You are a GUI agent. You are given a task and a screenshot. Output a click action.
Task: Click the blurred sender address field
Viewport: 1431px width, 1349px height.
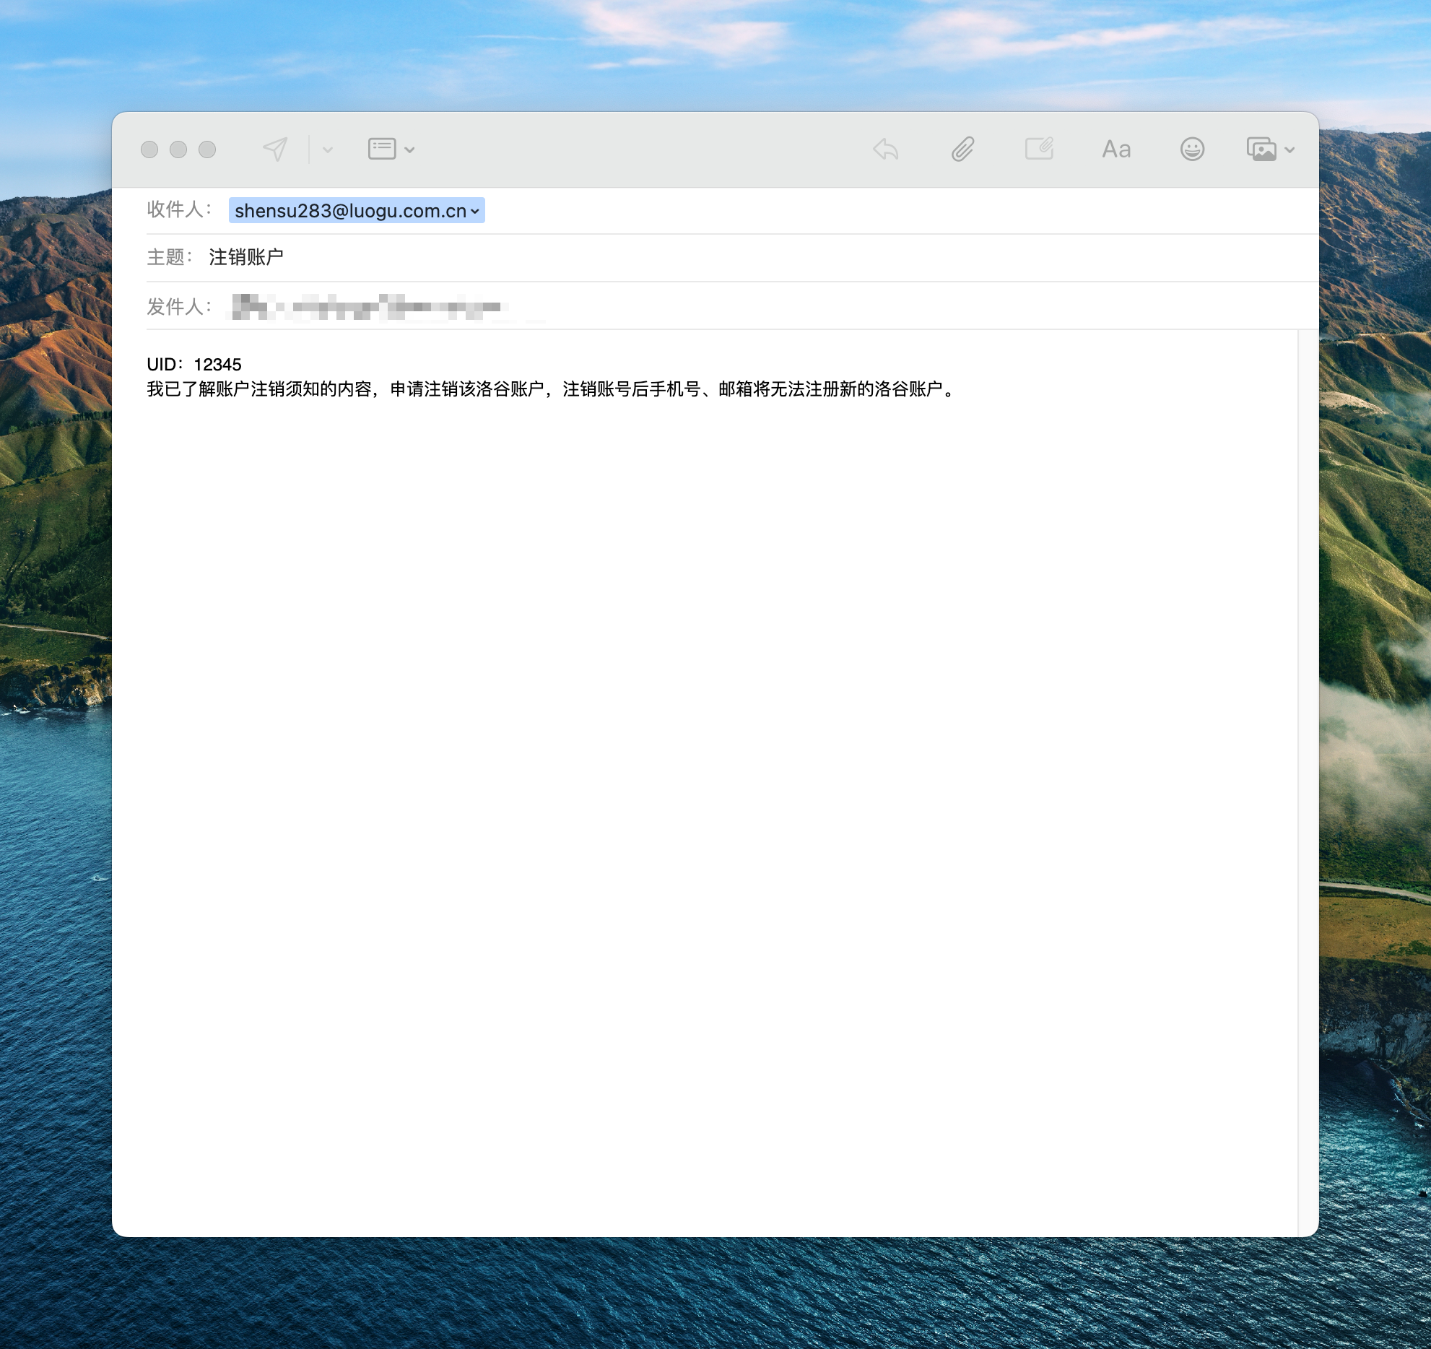click(368, 307)
